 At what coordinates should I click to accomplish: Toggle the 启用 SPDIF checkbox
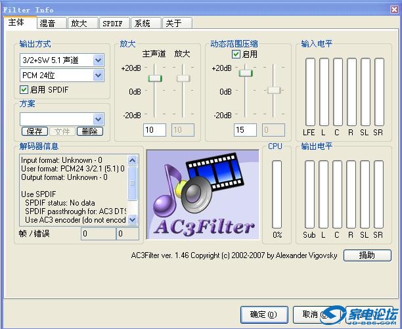pyautogui.click(x=24, y=90)
